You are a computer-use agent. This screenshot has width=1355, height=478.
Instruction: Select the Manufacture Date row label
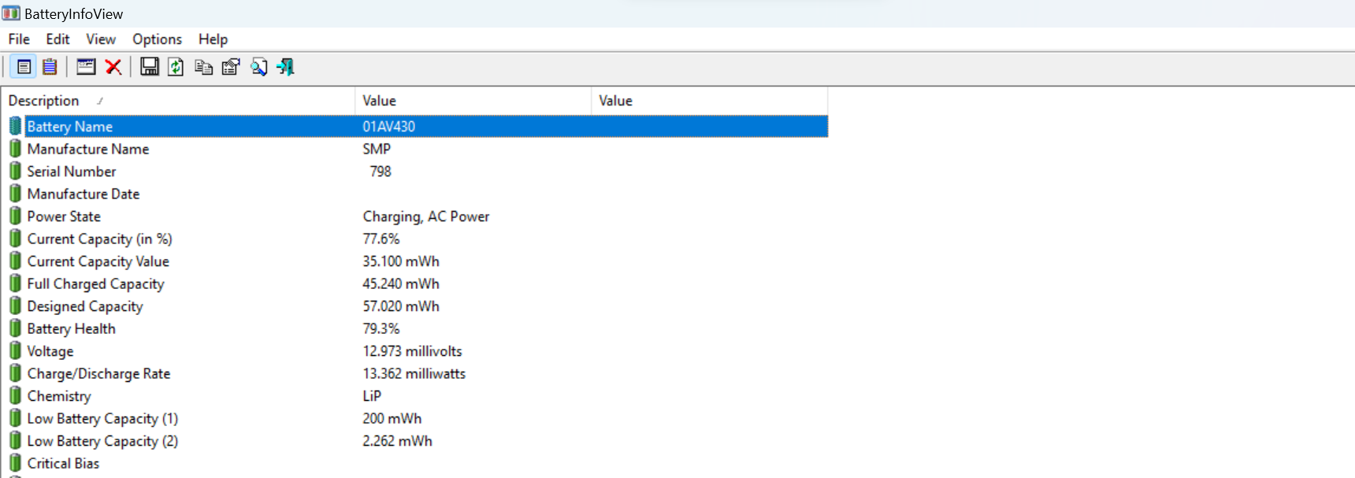[x=84, y=194]
